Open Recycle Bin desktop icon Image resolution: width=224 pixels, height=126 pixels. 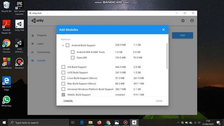(x=6, y=7)
